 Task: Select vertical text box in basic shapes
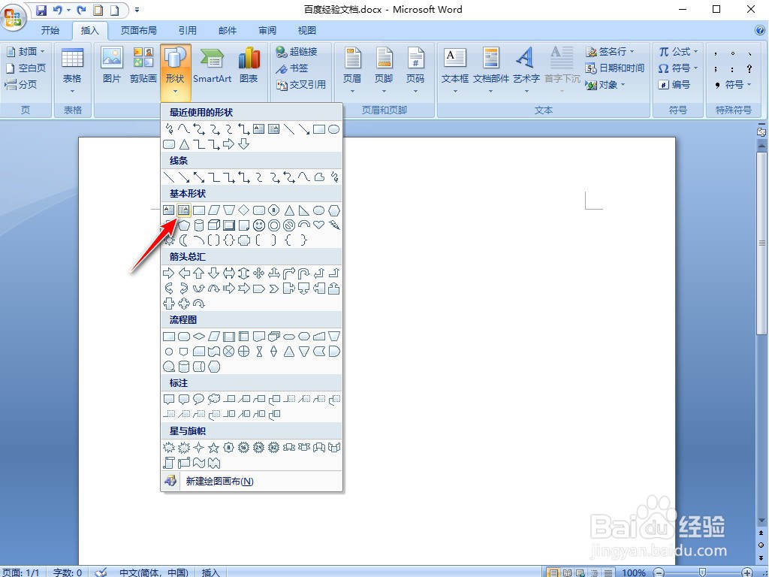pyautogui.click(x=184, y=210)
